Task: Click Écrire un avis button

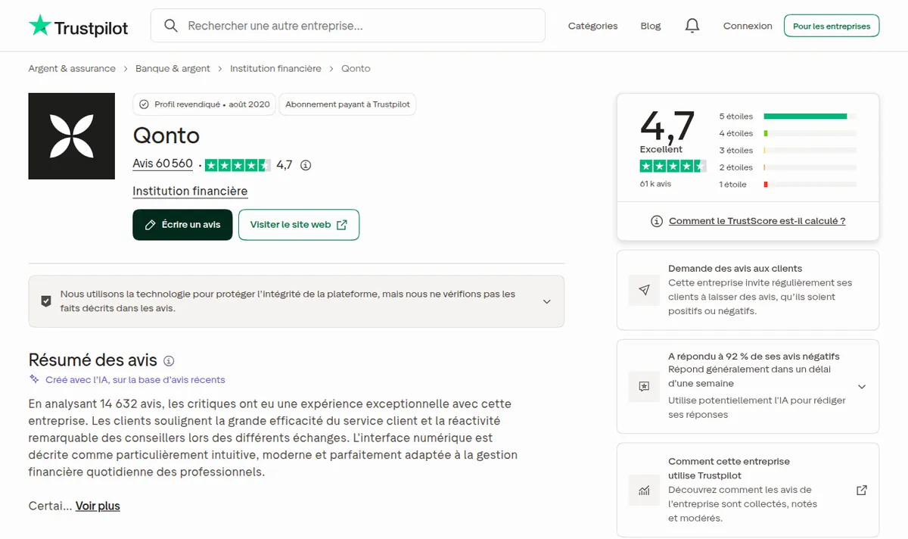Action: [182, 225]
